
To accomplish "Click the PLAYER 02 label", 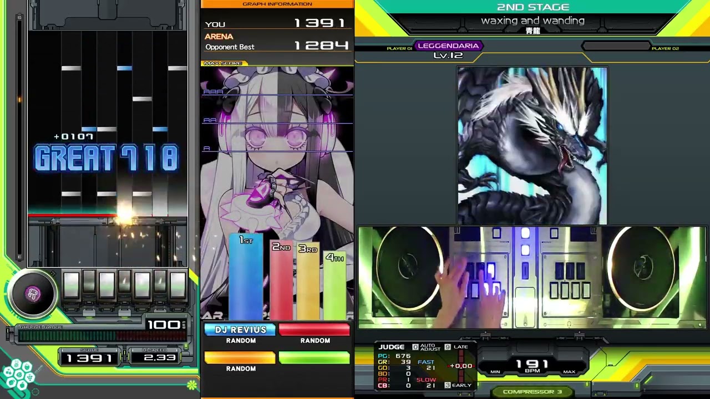I will coord(666,49).
